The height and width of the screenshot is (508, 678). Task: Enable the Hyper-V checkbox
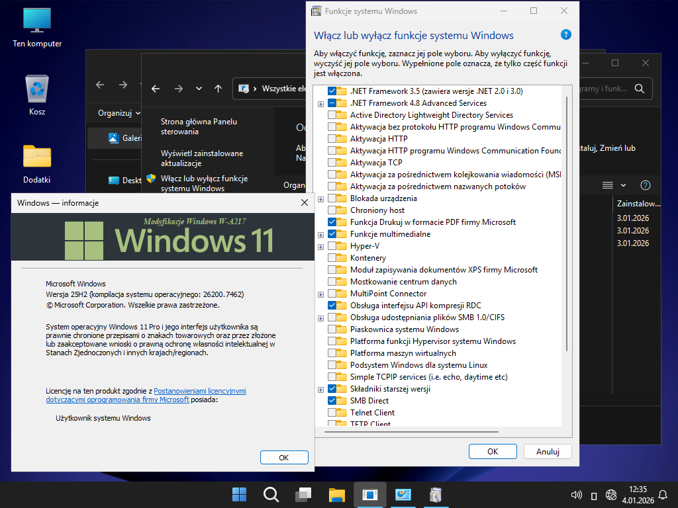coord(332,246)
